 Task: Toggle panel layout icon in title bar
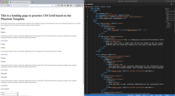click(169, 1)
